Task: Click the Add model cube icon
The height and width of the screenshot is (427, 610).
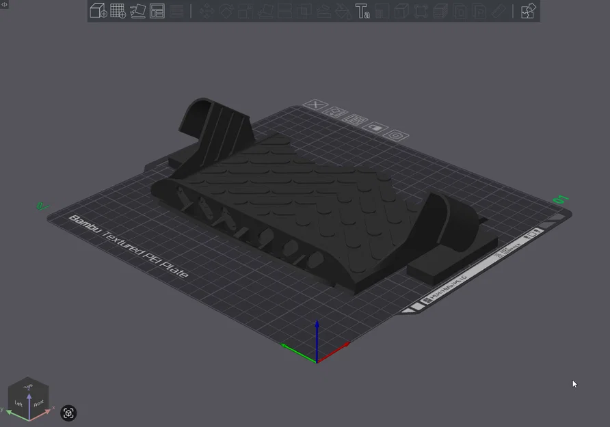Action: (x=98, y=10)
